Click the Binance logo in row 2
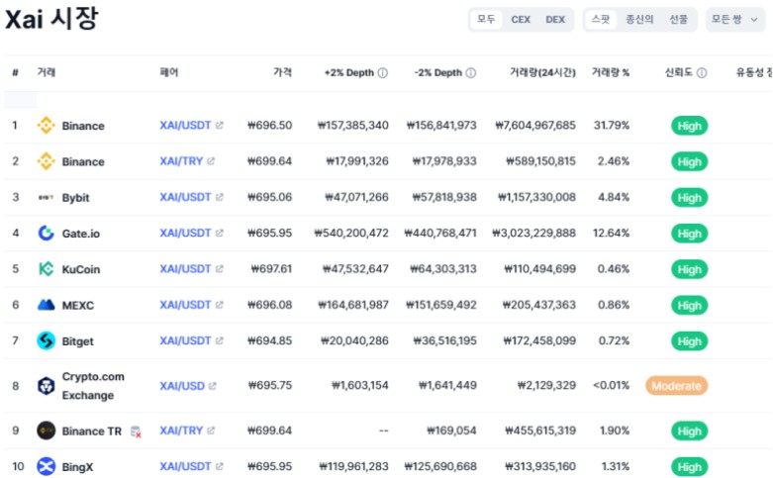 pyautogui.click(x=46, y=161)
